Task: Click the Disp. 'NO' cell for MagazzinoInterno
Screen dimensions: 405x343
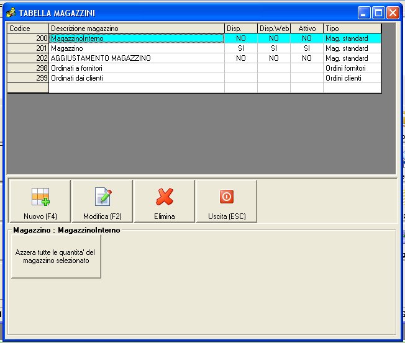Action: click(x=241, y=38)
